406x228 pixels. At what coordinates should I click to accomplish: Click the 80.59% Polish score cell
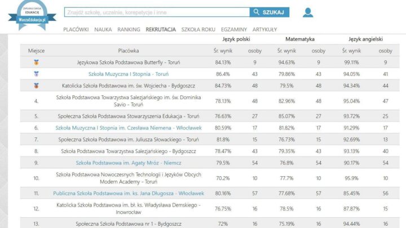(223, 128)
